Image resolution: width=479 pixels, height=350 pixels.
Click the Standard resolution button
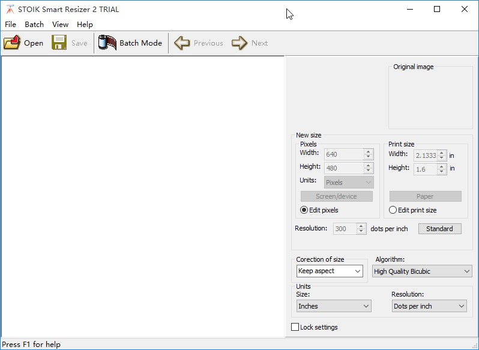pyautogui.click(x=439, y=229)
